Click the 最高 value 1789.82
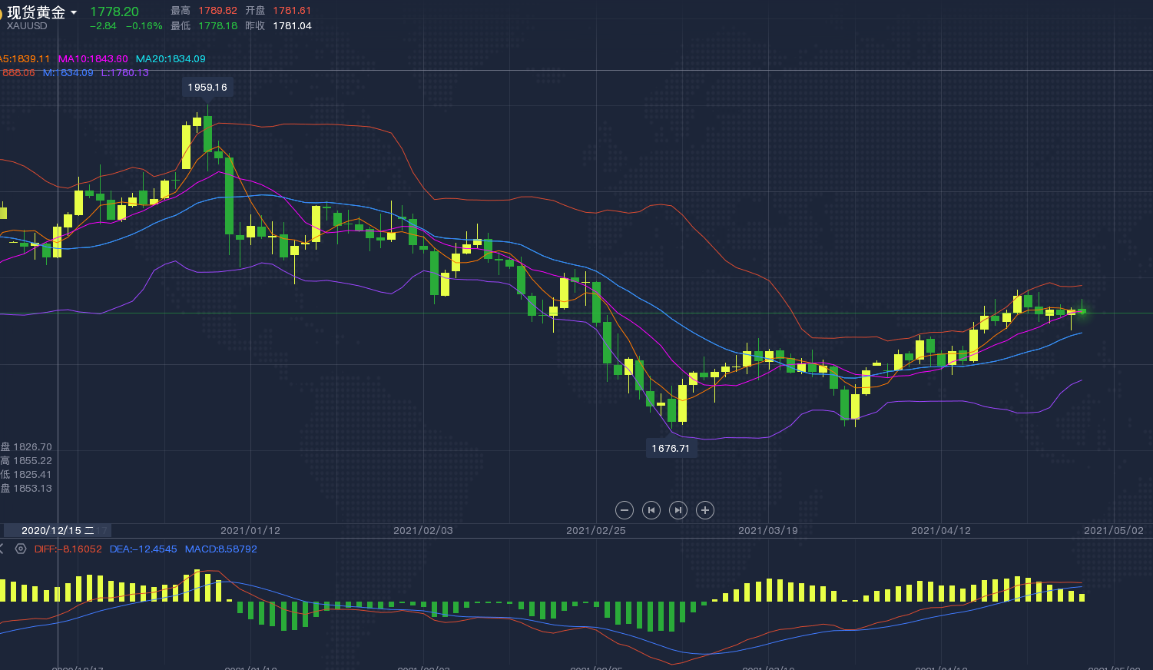The image size is (1153, 670). [x=218, y=11]
